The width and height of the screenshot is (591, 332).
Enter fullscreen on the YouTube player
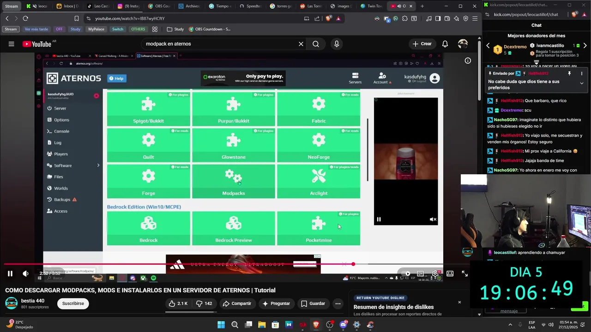(464, 273)
